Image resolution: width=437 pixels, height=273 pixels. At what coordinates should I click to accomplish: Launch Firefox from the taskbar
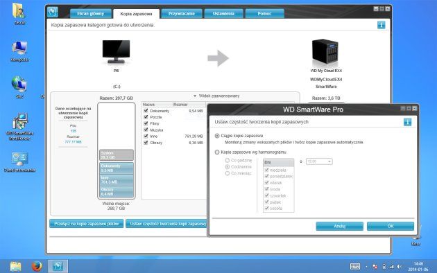click(37, 266)
